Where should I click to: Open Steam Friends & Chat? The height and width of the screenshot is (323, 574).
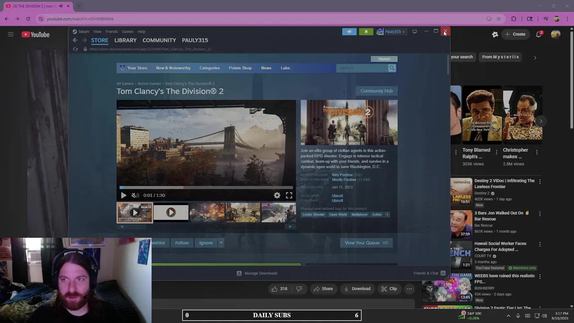[429, 273]
